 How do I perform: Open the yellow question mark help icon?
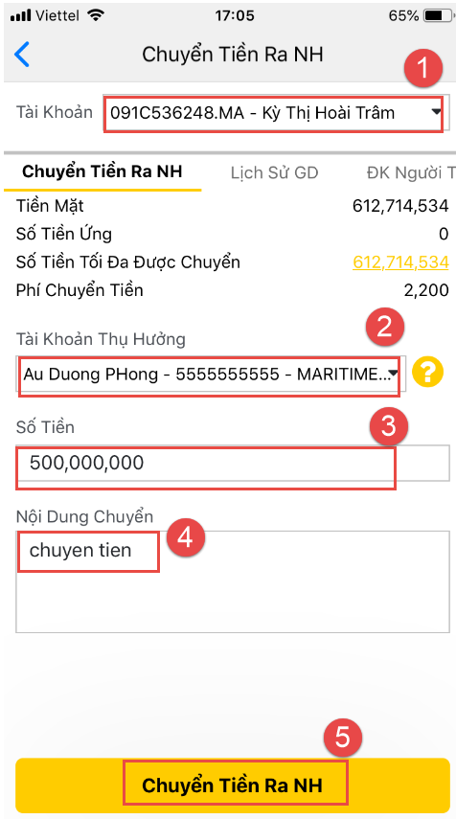click(x=427, y=373)
